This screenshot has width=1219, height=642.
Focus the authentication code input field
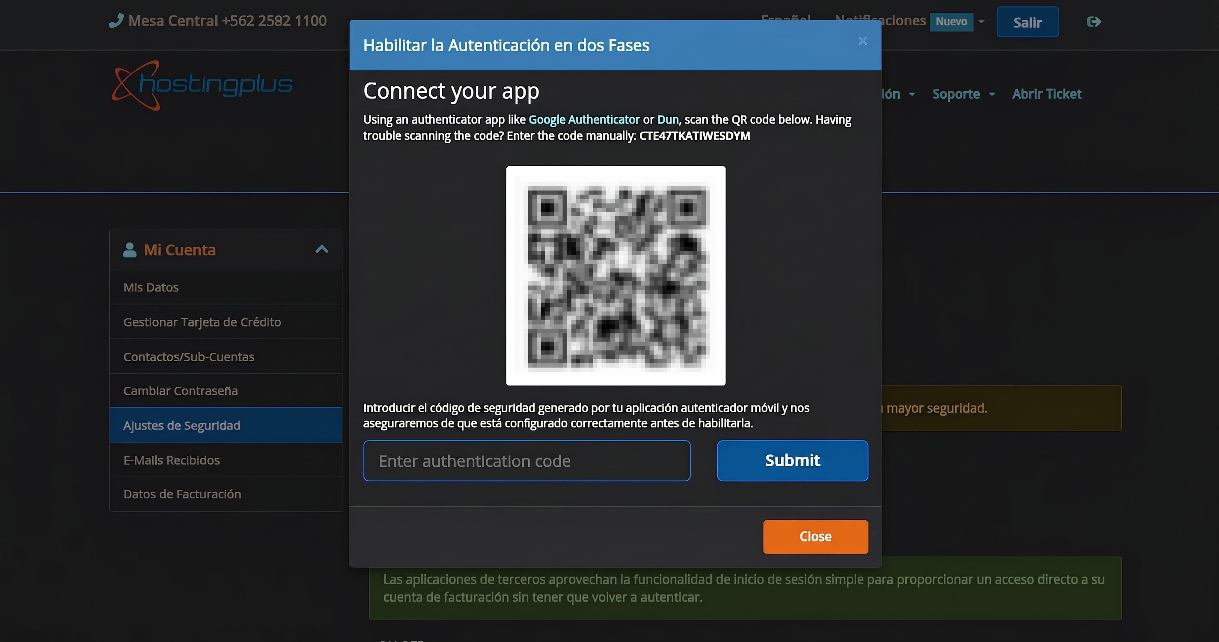coord(527,461)
